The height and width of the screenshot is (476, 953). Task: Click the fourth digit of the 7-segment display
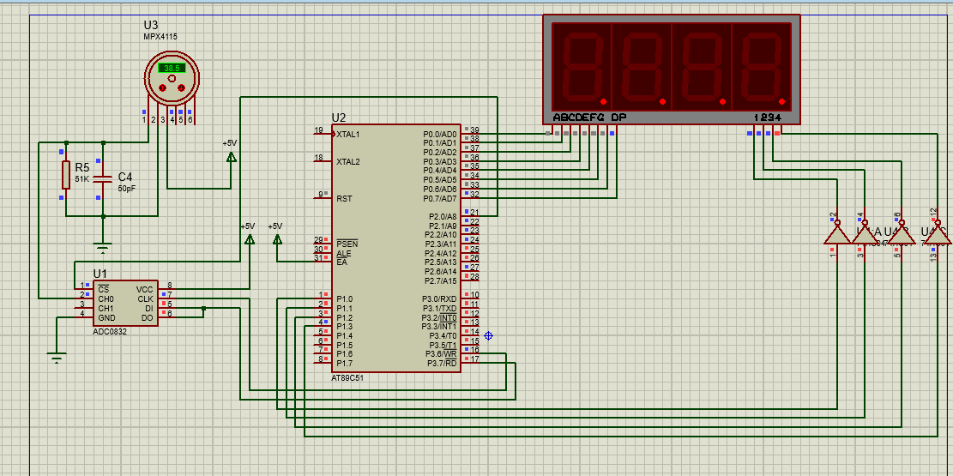(762, 66)
